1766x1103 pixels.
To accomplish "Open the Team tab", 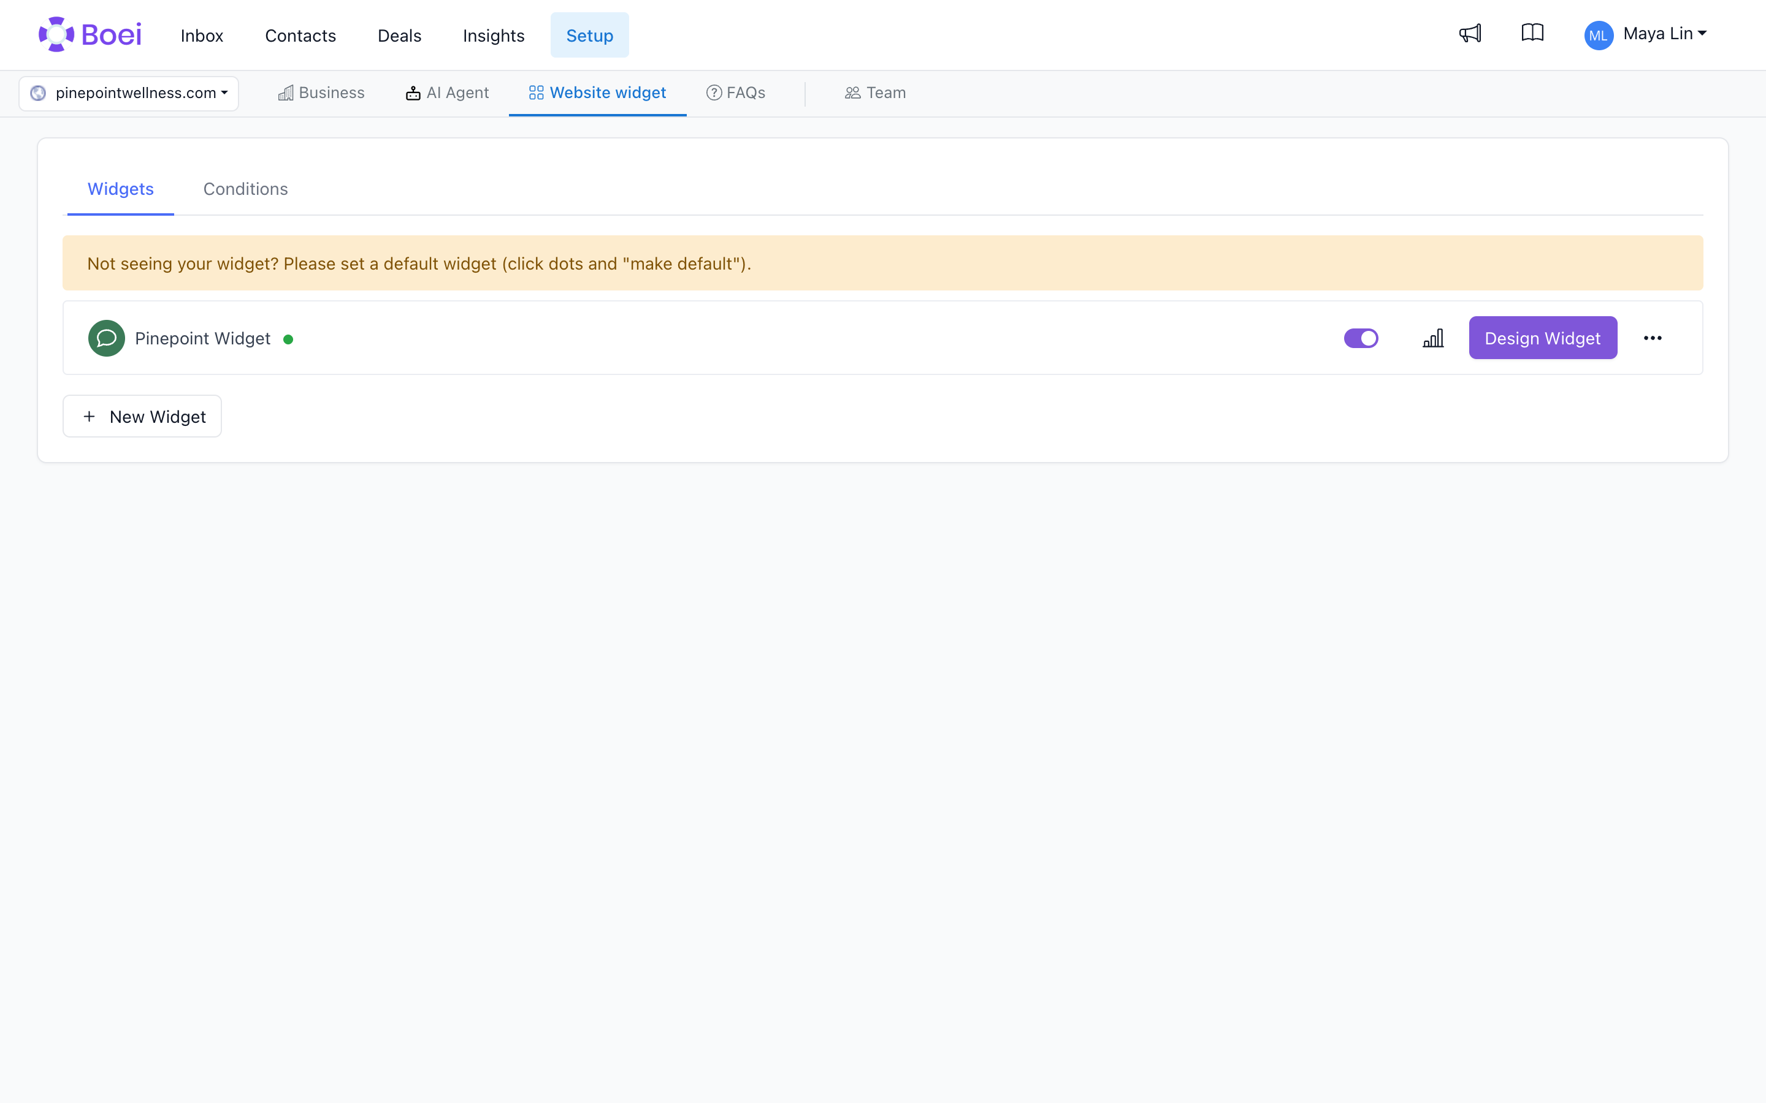I will tap(875, 93).
